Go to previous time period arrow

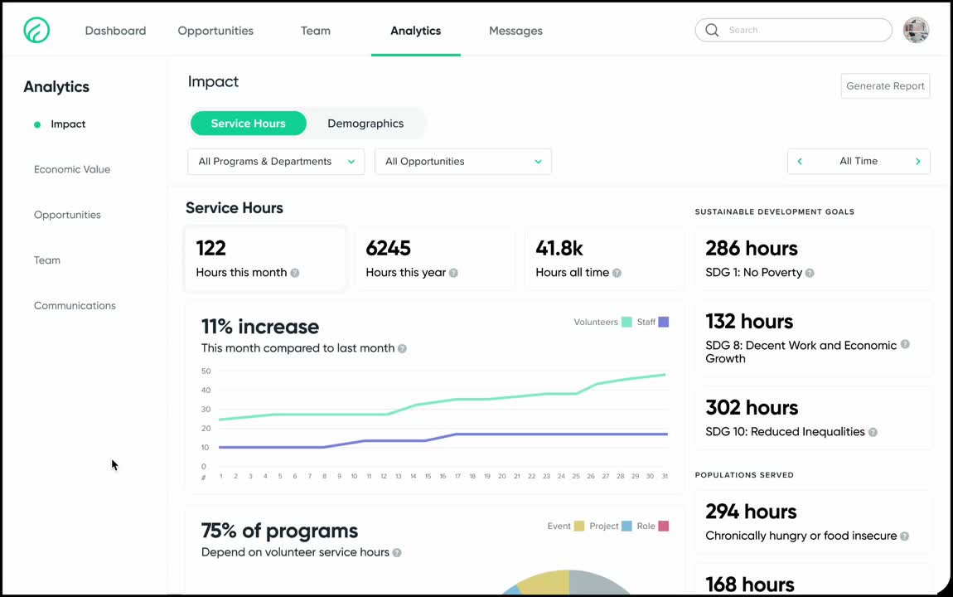pos(800,161)
